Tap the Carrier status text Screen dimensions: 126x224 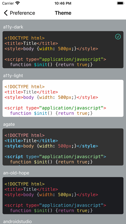(8, 3)
